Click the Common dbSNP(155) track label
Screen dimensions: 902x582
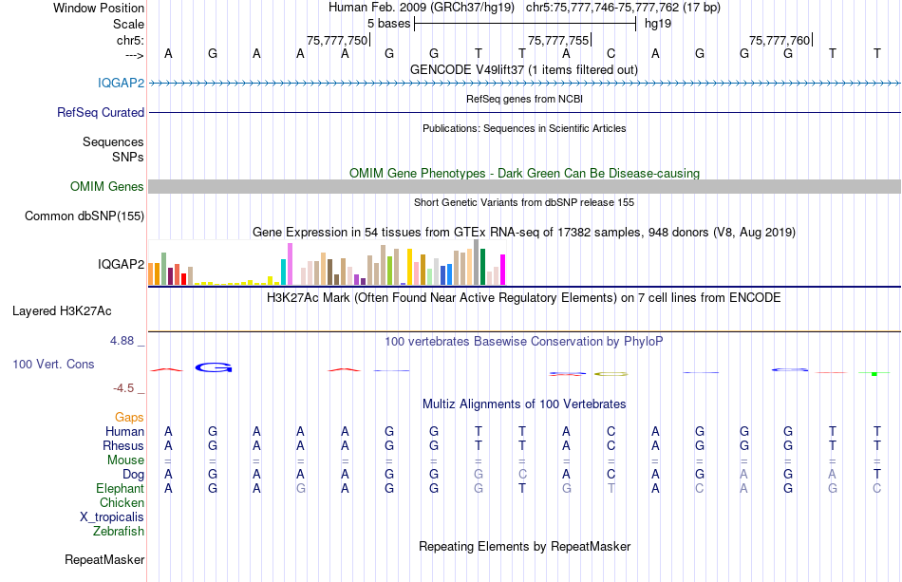[x=85, y=216]
